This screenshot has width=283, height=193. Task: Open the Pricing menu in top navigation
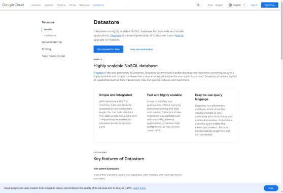(x=73, y=5)
